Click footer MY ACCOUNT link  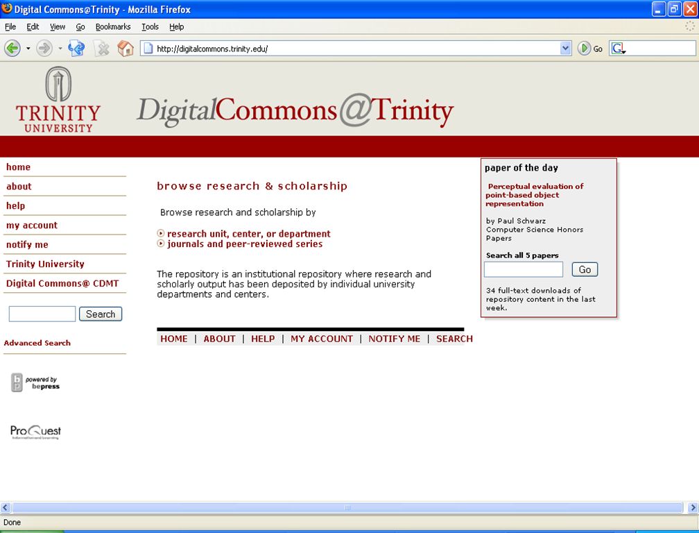pos(322,339)
